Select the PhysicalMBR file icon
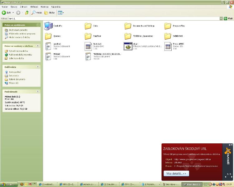The width and height of the screenshot is (234, 187). [x=168, y=46]
